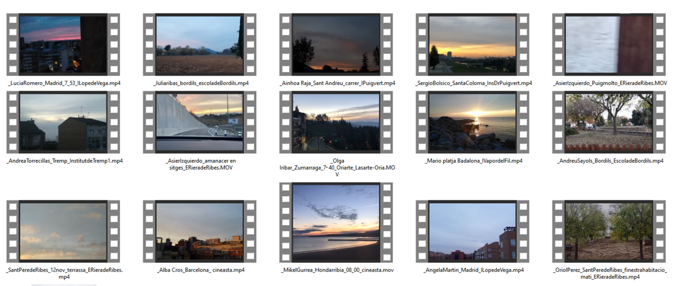This screenshot has width=673, height=286.
Task: Click the Ainhoa Raja Sant Andreu video thumbnail
Action: click(x=336, y=44)
